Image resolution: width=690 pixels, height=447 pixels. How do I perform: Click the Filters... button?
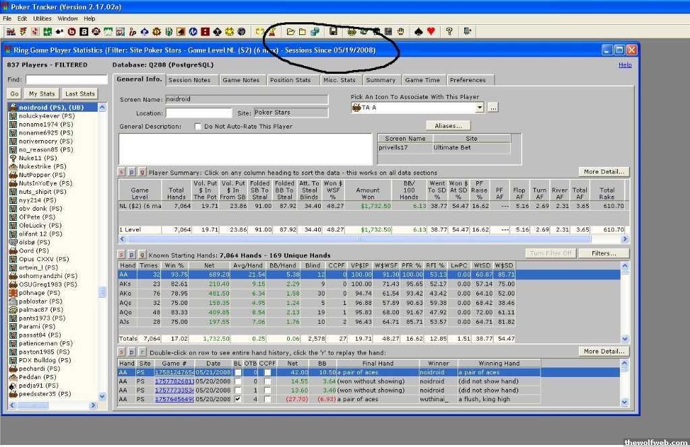(604, 254)
